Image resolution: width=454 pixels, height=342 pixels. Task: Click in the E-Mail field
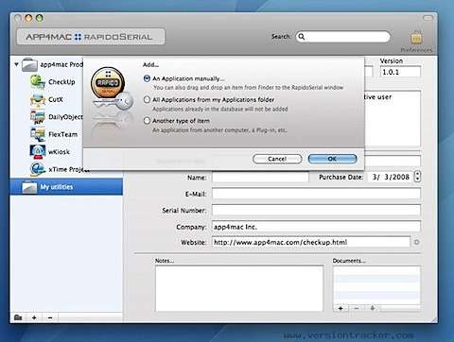316,194
